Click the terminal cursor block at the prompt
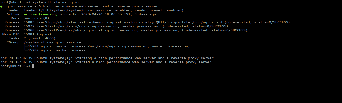 tap(33, 66)
